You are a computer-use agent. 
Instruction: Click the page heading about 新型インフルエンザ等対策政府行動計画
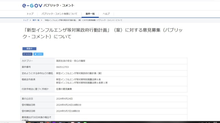click(x=105, y=33)
